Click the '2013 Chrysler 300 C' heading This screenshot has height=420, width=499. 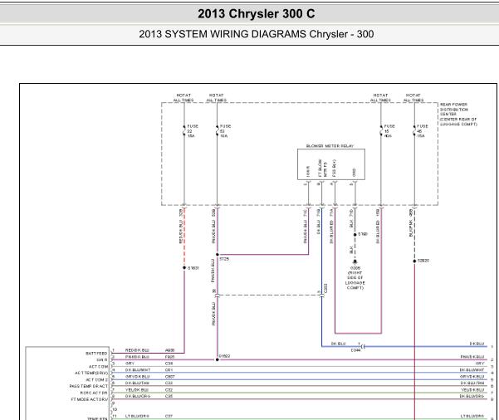(257, 13)
